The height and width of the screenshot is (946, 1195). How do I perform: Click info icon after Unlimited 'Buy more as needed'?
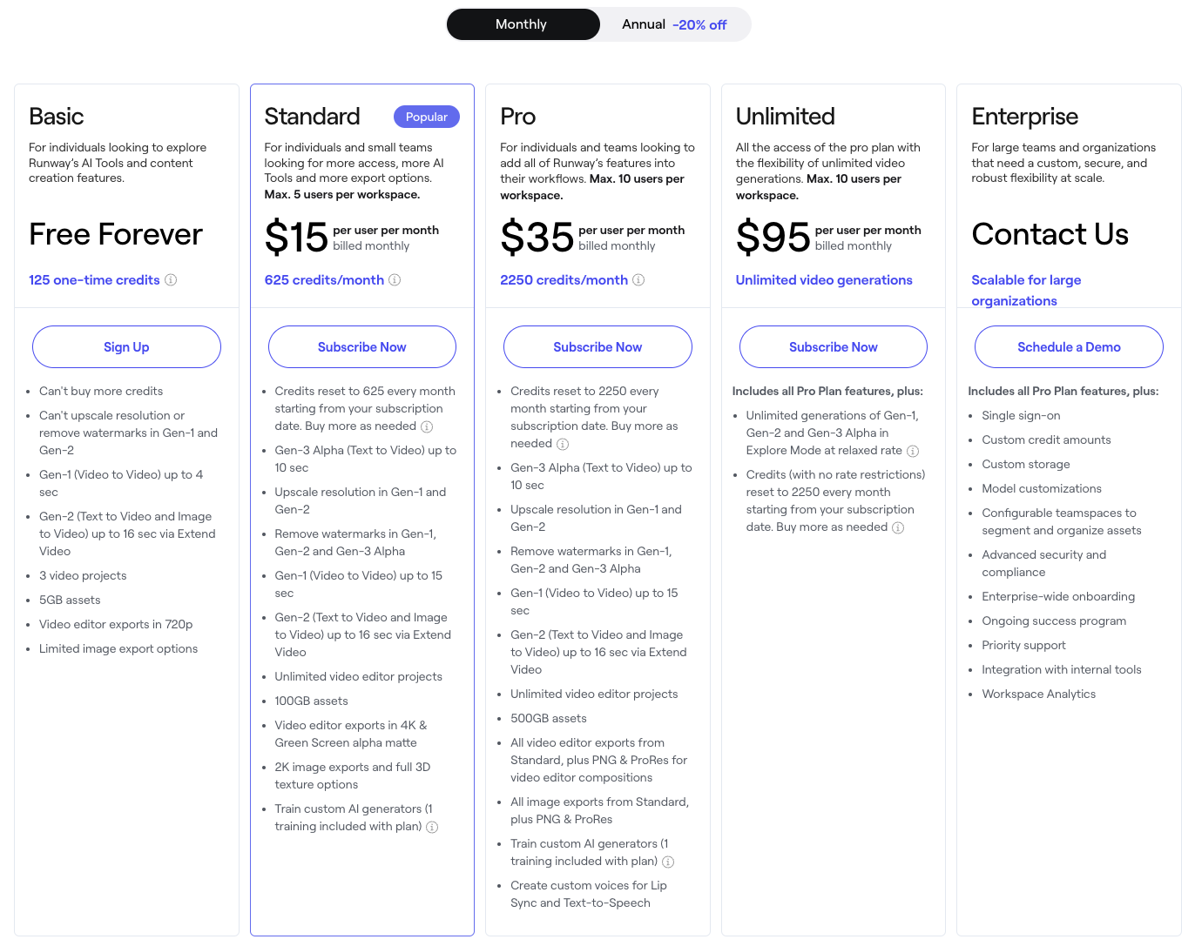pyautogui.click(x=898, y=528)
